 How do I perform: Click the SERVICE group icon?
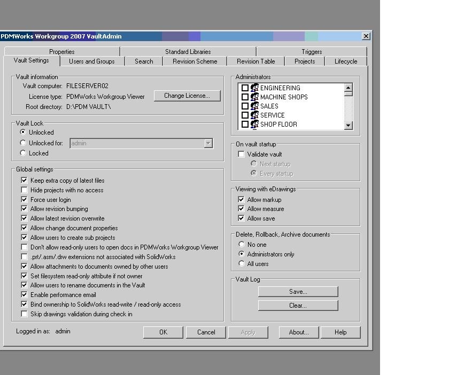pos(254,115)
